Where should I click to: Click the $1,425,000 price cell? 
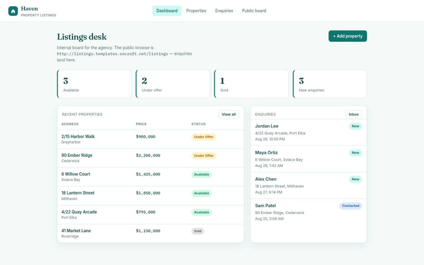(x=148, y=174)
